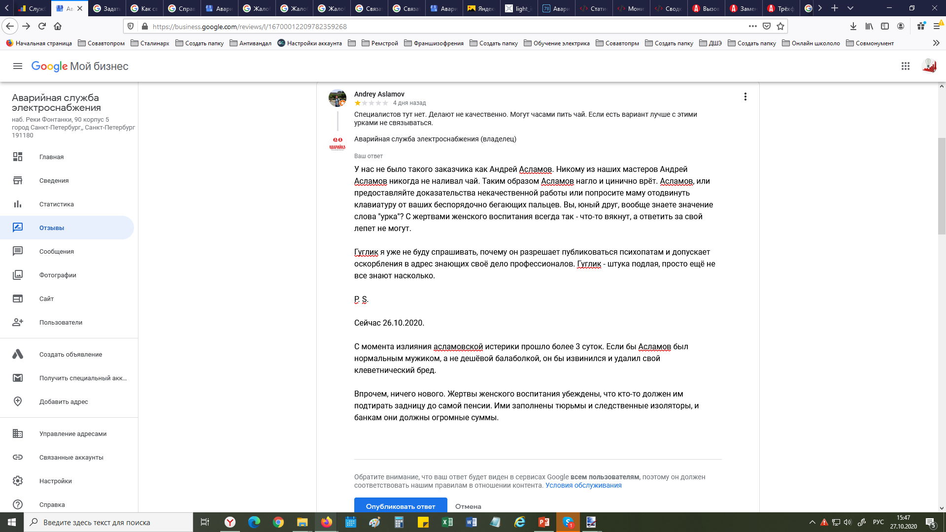Viewport: 946px width, 532px height.
Task: Open Настройки gear icon
Action: point(18,481)
